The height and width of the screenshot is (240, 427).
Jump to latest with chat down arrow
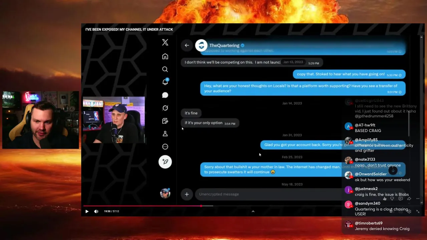(393, 170)
